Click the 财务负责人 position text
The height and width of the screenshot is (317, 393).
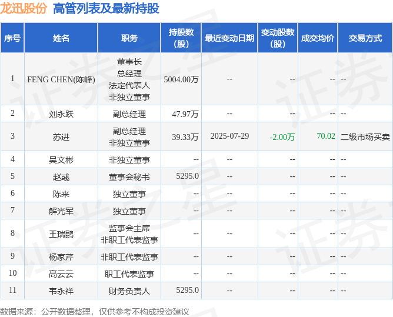pyautogui.click(x=129, y=291)
